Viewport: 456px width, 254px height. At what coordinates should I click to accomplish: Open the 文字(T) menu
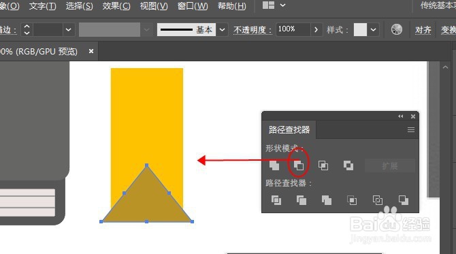point(42,6)
